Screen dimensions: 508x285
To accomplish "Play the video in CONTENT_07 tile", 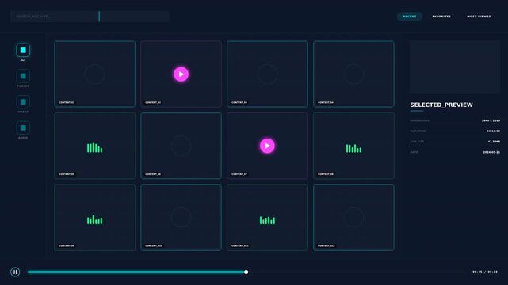I will click(x=267, y=146).
